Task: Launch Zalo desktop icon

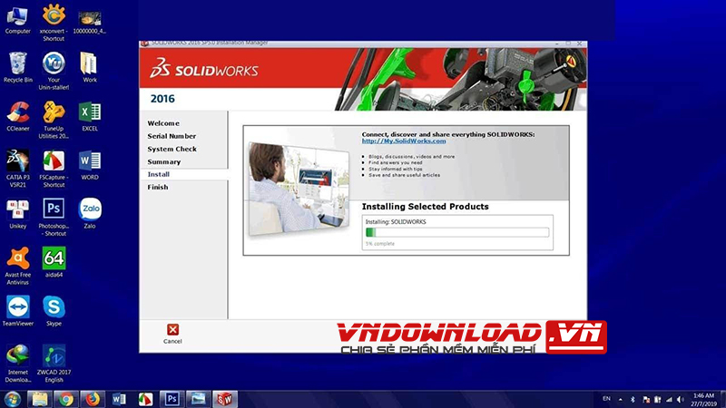Action: [89, 214]
